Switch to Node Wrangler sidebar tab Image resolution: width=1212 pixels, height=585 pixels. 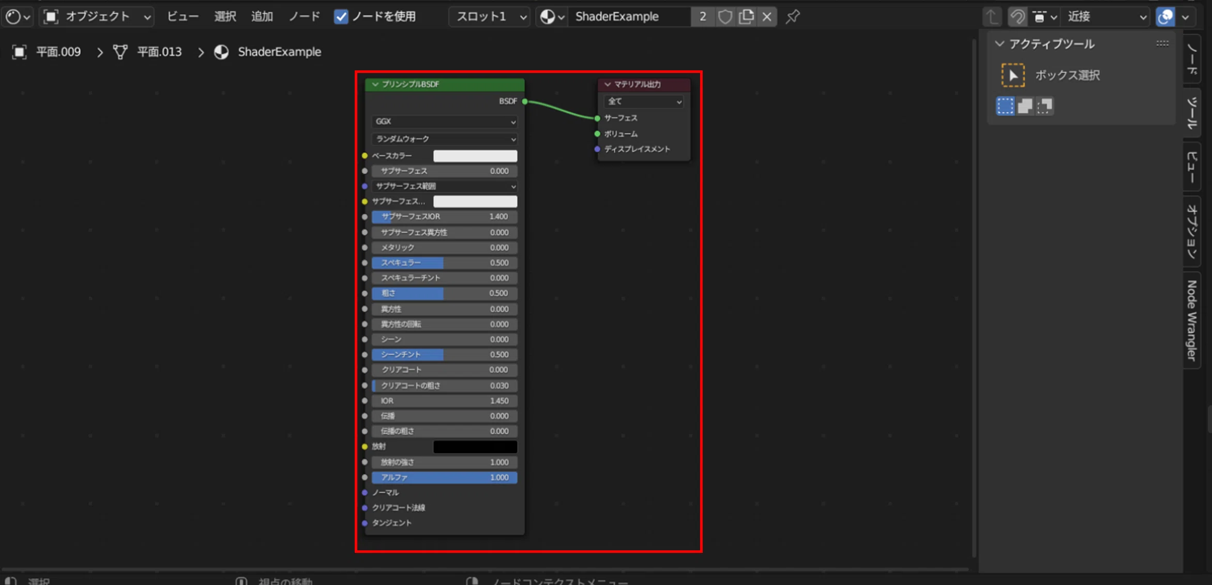click(x=1192, y=321)
